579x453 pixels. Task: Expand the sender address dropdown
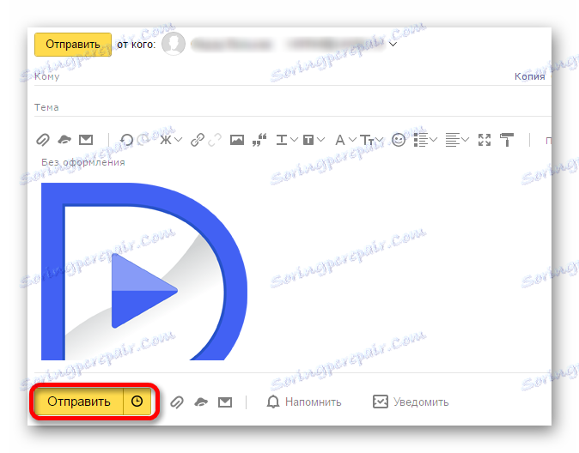tap(393, 45)
